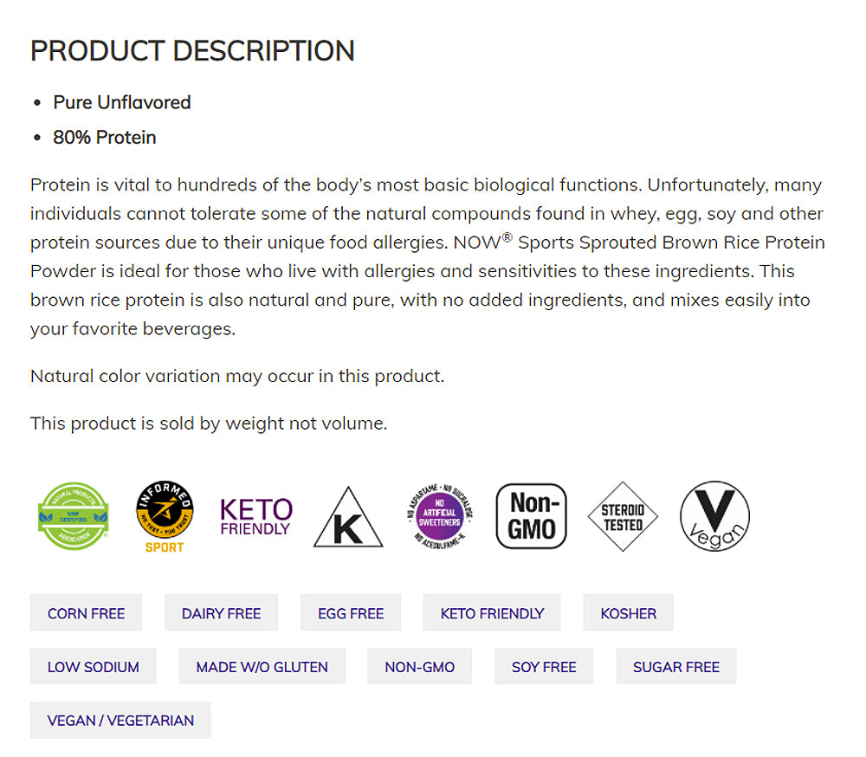Click the Keto Friendly badge logo
866x757 pixels.
point(255,514)
